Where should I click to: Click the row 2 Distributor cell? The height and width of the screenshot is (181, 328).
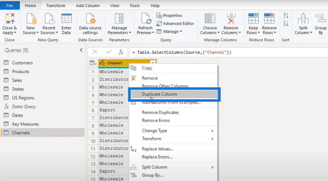[114, 79]
